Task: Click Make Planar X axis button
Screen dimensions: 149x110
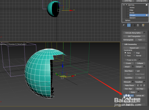Action: point(138,85)
